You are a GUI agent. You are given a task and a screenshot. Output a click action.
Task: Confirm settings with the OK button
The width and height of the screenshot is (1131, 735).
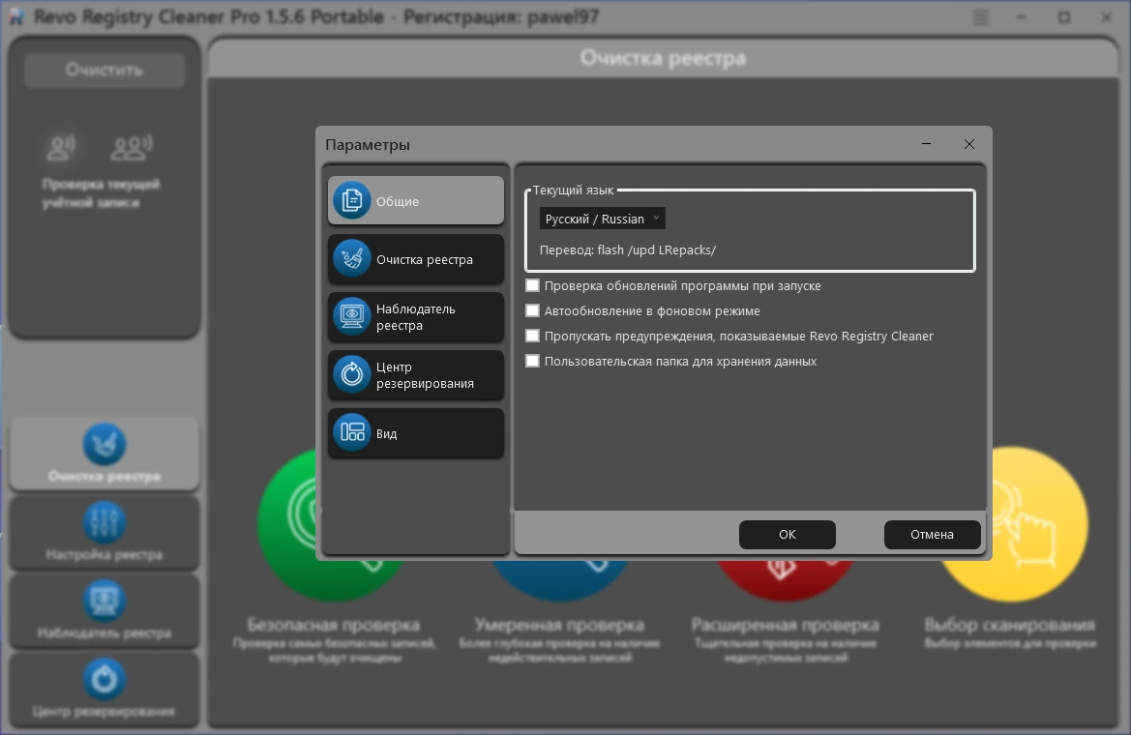click(x=787, y=535)
